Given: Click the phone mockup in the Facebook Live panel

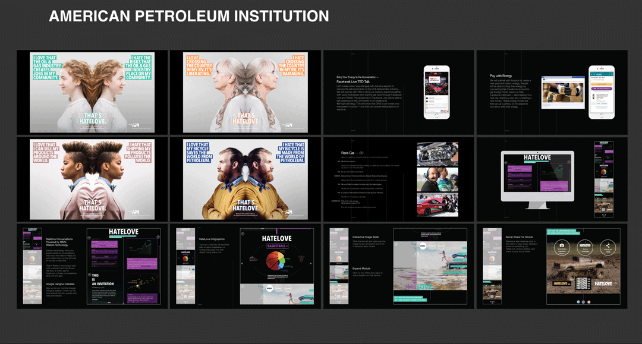Looking at the screenshot, I should (436, 93).
